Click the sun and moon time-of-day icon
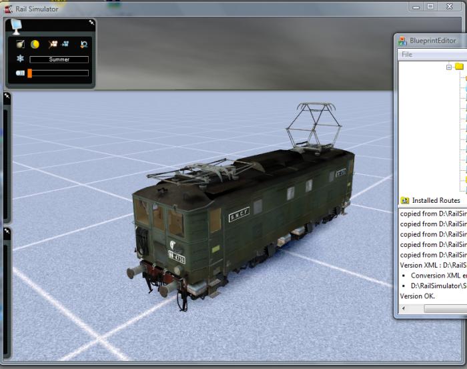 point(35,45)
